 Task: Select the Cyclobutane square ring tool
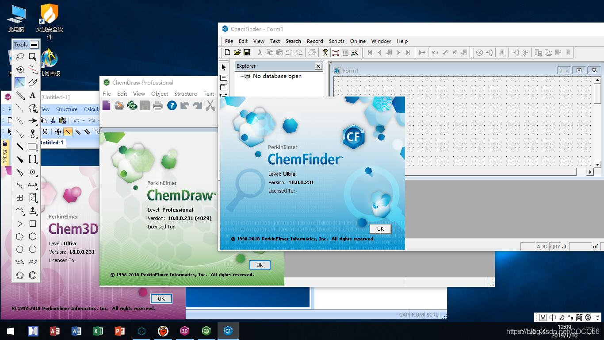tap(33, 224)
